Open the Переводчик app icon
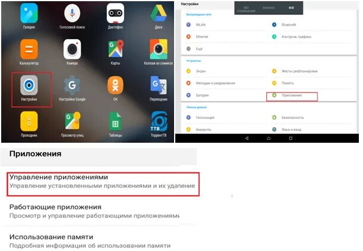The width and height of the screenshot is (363, 251). (159, 85)
